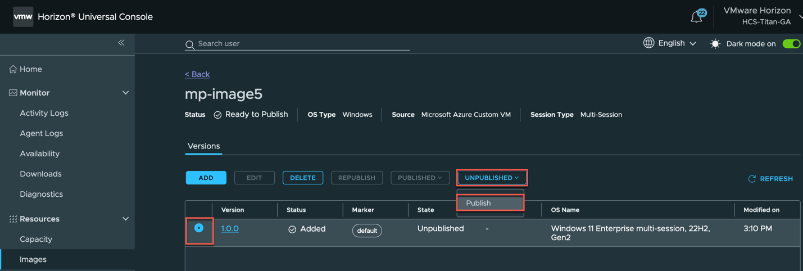Click the Monitor section icon
The width and height of the screenshot is (803, 271).
(x=13, y=93)
